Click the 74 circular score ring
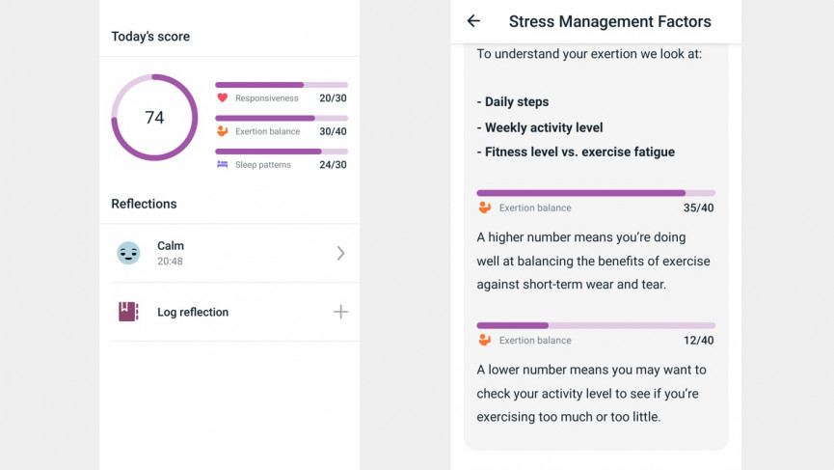Screen dimensions: 834x470 154,118
